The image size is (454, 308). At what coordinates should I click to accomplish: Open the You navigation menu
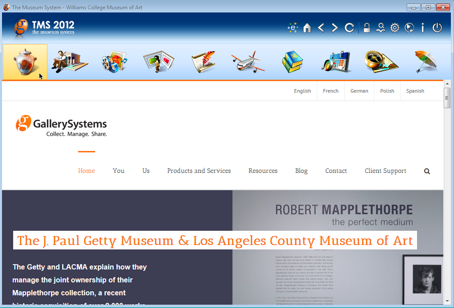(119, 171)
